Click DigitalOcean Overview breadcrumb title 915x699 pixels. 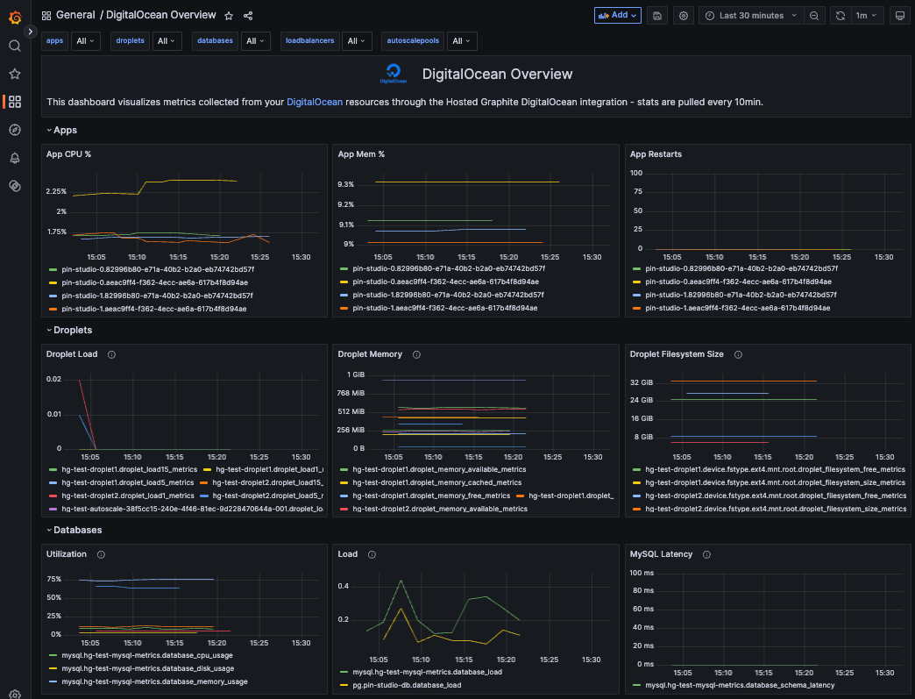click(x=161, y=15)
